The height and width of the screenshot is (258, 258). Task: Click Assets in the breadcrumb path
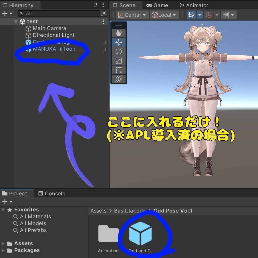click(98, 211)
